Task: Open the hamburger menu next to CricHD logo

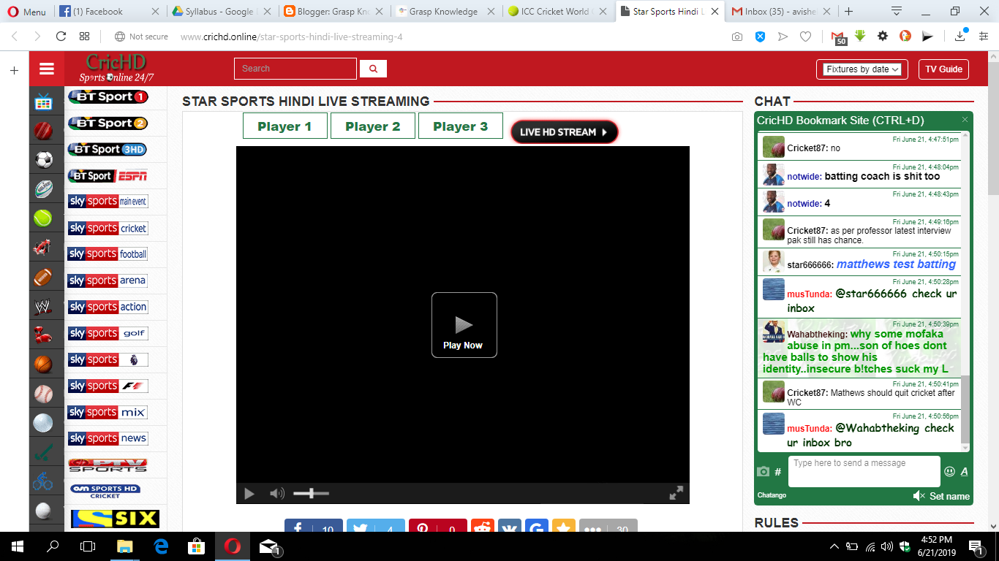Action: coord(46,68)
